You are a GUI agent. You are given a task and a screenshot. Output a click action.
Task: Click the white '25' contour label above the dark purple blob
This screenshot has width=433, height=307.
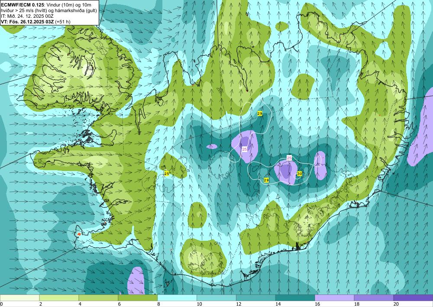point(289,158)
